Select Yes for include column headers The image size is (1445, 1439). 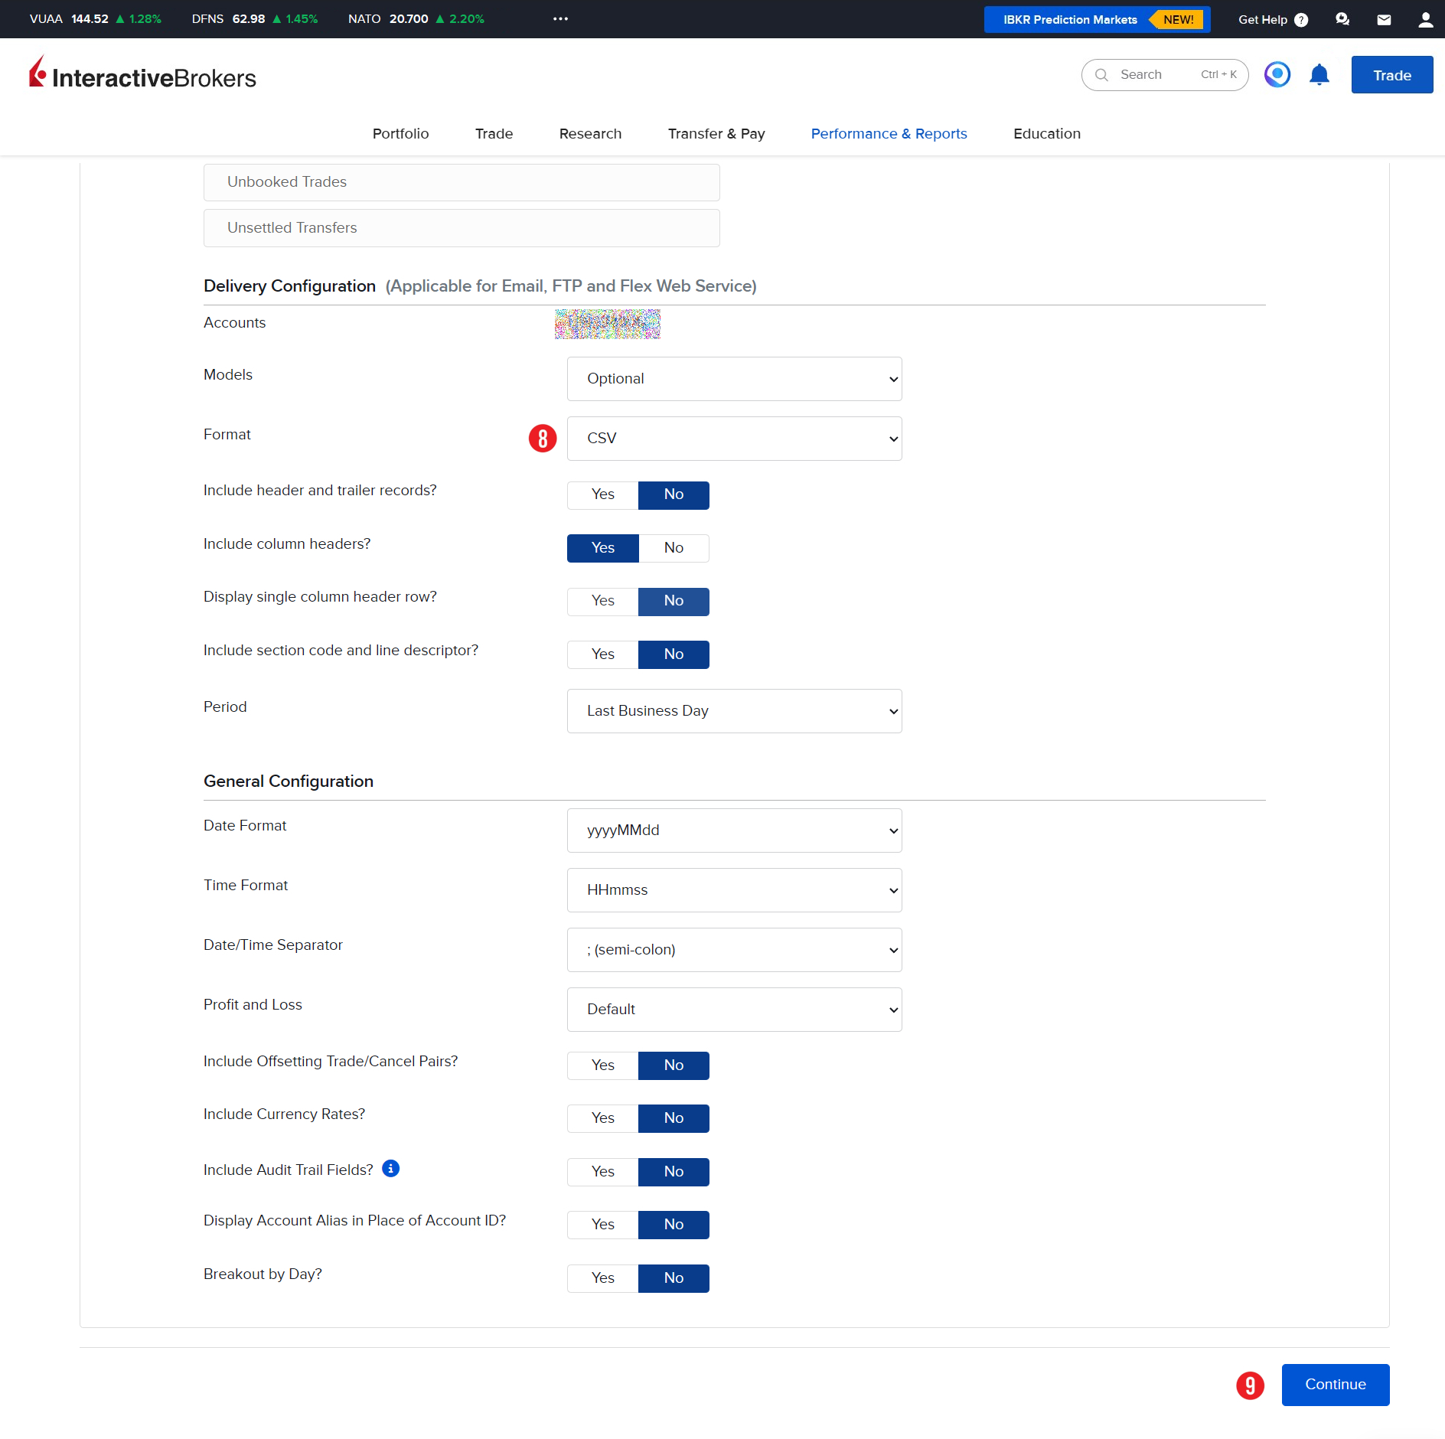tap(602, 548)
